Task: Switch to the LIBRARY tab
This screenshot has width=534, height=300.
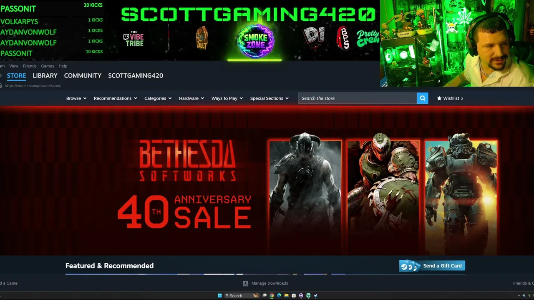Action: click(45, 76)
